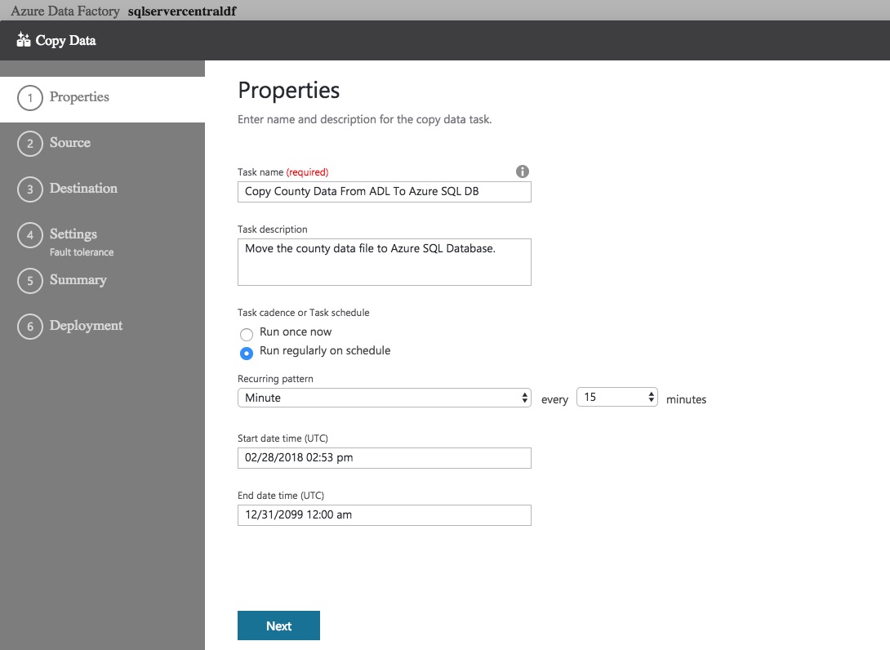Click the step 3 circle icon
The height and width of the screenshot is (650, 890).
pos(29,189)
